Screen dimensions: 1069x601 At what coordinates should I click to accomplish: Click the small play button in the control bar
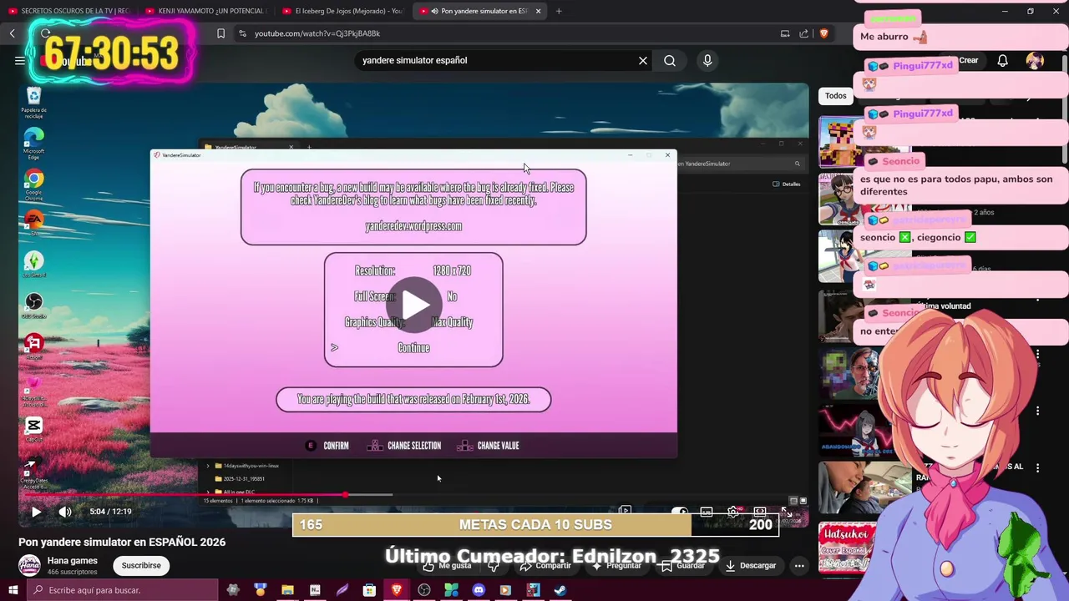coord(36,512)
